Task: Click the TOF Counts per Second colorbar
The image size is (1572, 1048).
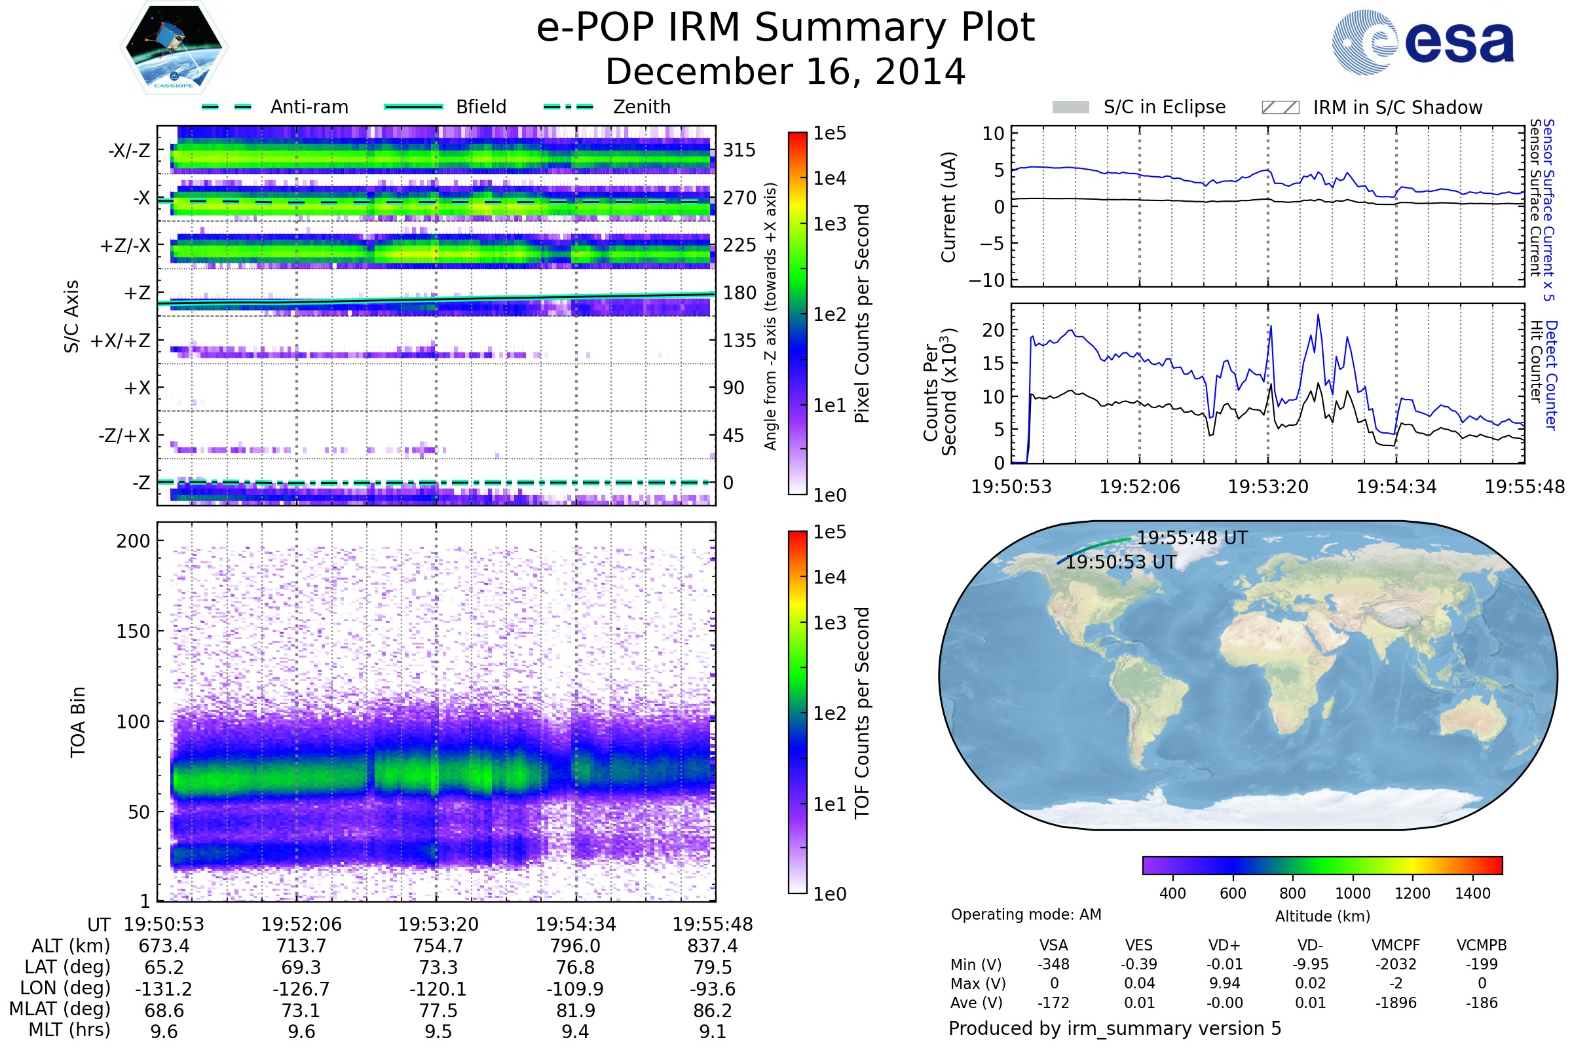Action: (797, 713)
